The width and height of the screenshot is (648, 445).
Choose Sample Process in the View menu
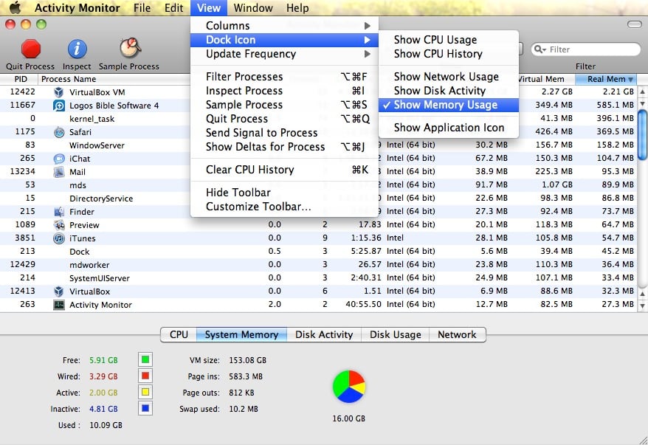point(284,105)
